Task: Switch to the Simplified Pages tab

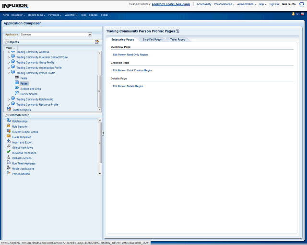Action: pyautogui.click(x=152, y=39)
